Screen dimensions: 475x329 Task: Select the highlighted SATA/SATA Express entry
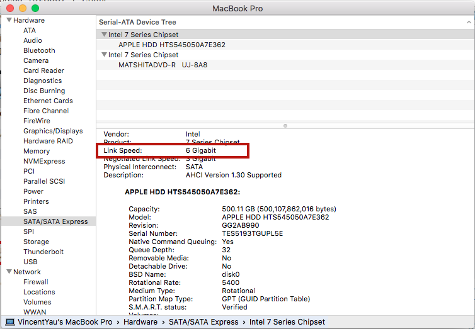click(49, 221)
